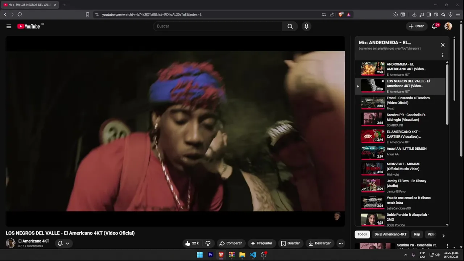Dislike the video with thumbs down
This screenshot has width=464, height=261.
[x=208, y=243]
